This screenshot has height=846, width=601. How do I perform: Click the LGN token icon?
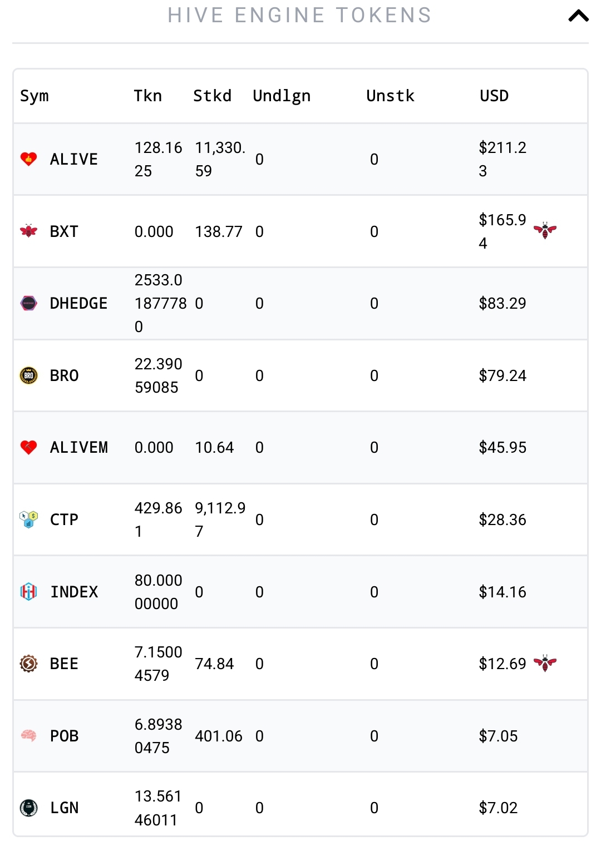pos(28,808)
